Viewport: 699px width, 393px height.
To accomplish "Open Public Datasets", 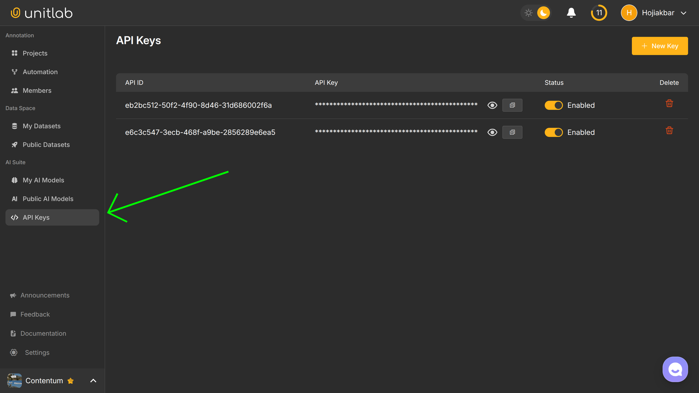I will point(46,145).
